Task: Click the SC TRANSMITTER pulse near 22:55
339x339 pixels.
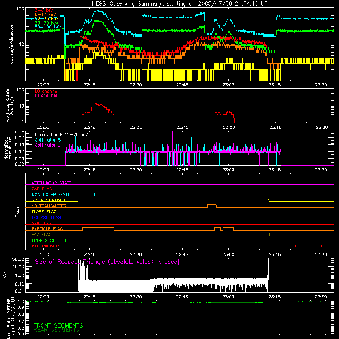Action: [212, 205]
